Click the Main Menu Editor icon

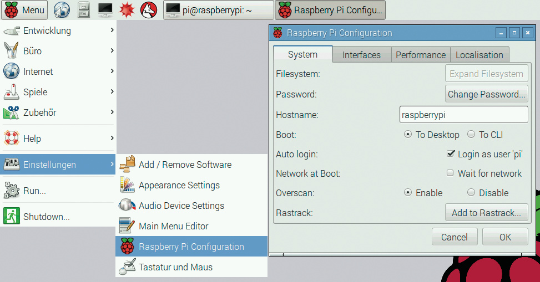pos(128,226)
